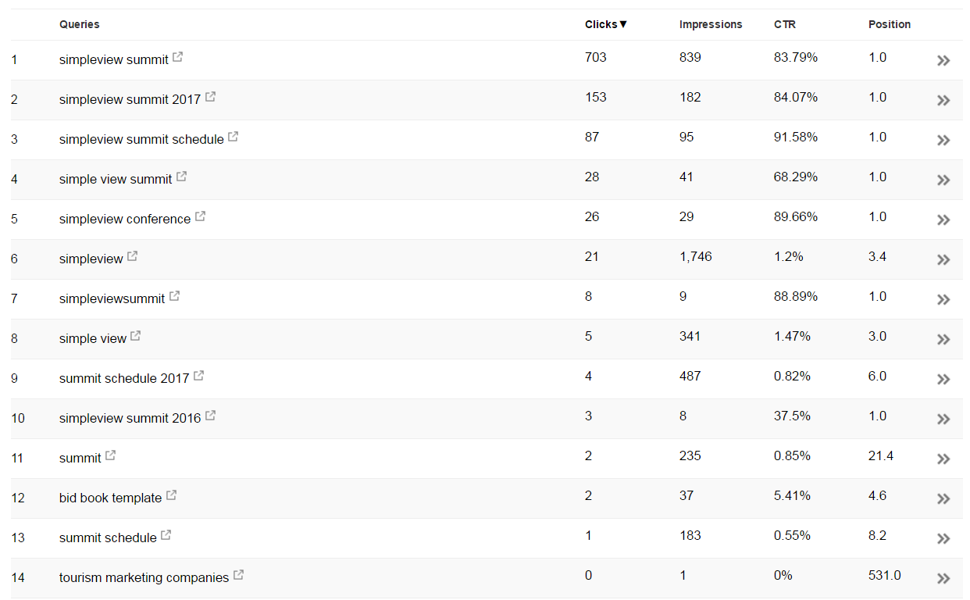Image resolution: width=970 pixels, height=600 pixels.
Task: Expand details arrows for 'simpleview summit' row
Action: (x=943, y=61)
